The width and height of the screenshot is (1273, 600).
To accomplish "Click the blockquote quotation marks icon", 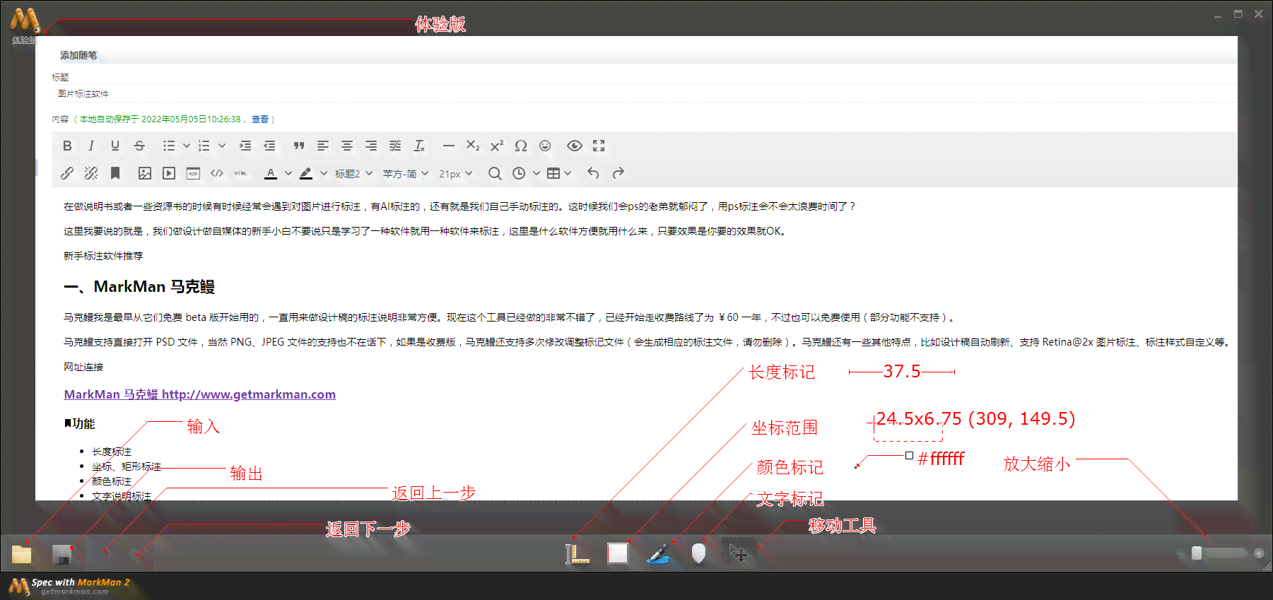I will coord(299,146).
